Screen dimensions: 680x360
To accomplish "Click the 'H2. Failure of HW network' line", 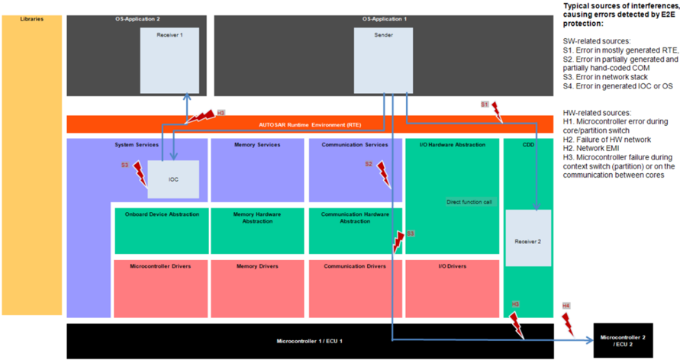I will tap(607, 140).
